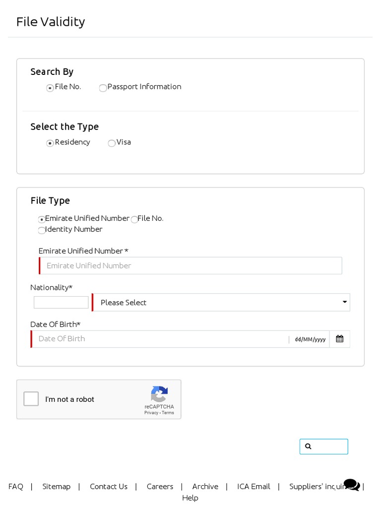
Task: Choose the Residency type
Action: coord(50,143)
